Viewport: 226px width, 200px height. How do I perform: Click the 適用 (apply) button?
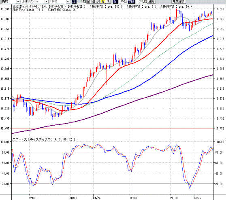pos(151,2)
